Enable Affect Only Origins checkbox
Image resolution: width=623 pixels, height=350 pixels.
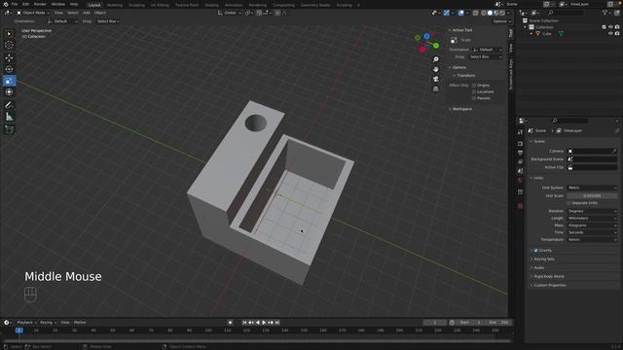[x=474, y=86]
